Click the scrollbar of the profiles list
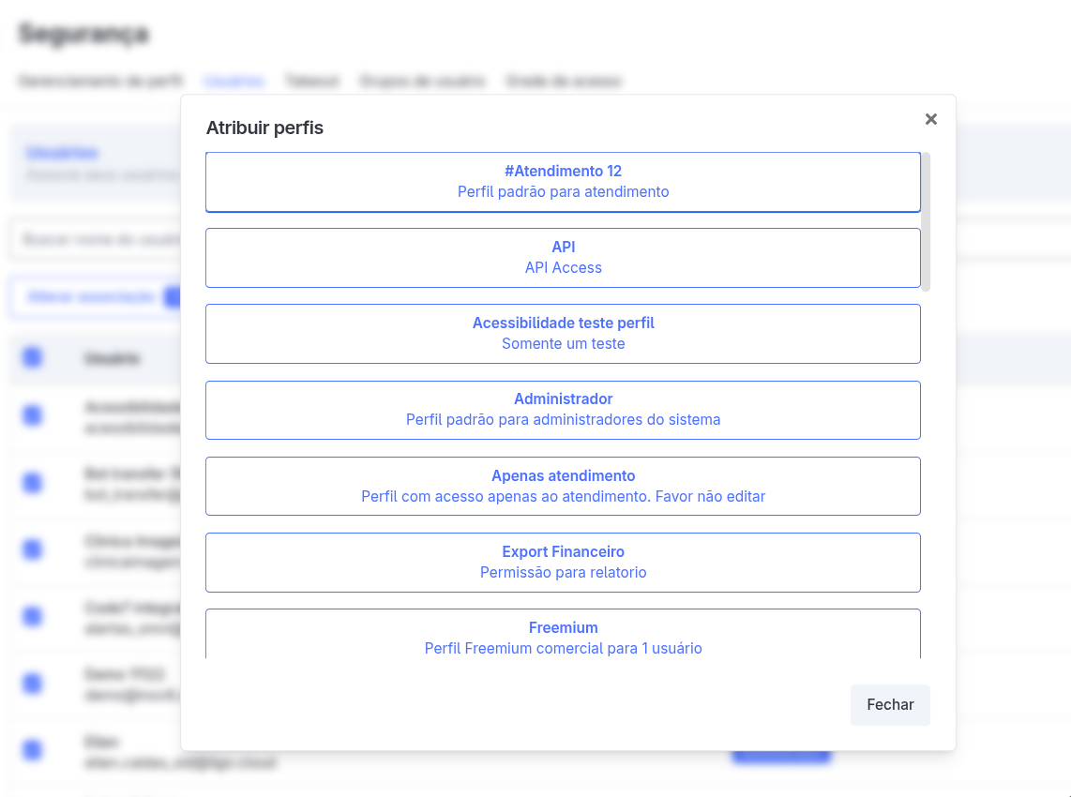The height and width of the screenshot is (797, 1071). point(925,220)
